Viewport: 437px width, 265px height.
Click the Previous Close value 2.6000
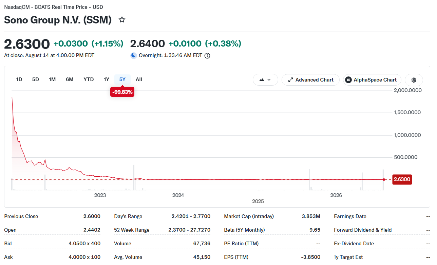pyautogui.click(x=92, y=216)
